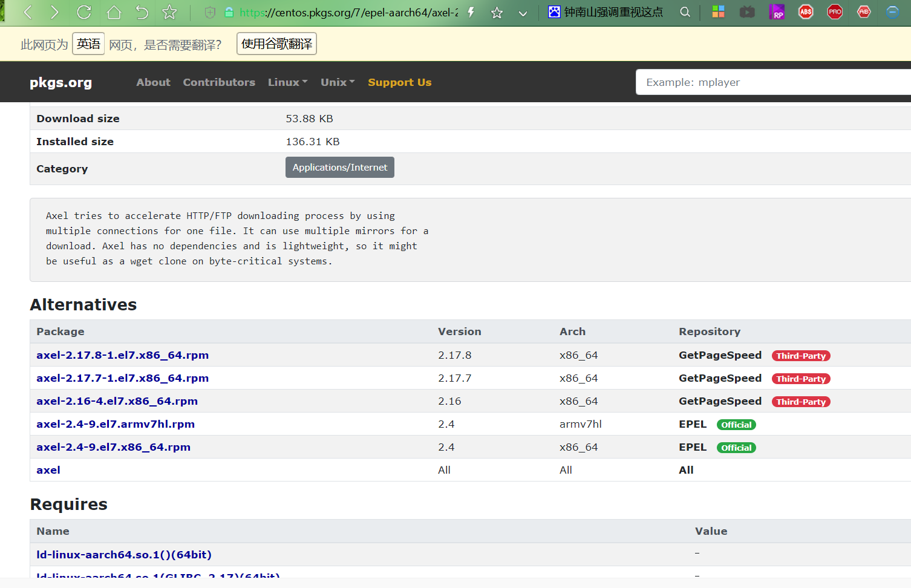The height and width of the screenshot is (588, 911).
Task: Expand the Linux dropdown menu
Action: pyautogui.click(x=288, y=82)
